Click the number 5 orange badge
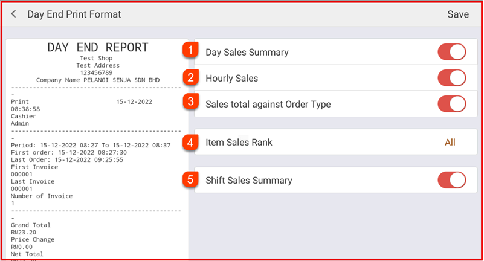 point(191,179)
